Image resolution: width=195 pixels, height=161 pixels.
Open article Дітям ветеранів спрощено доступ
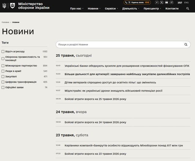coord(110,83)
